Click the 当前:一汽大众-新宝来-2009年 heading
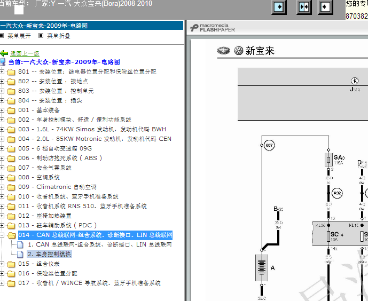This screenshot has width=368, height=301. coord(64,62)
